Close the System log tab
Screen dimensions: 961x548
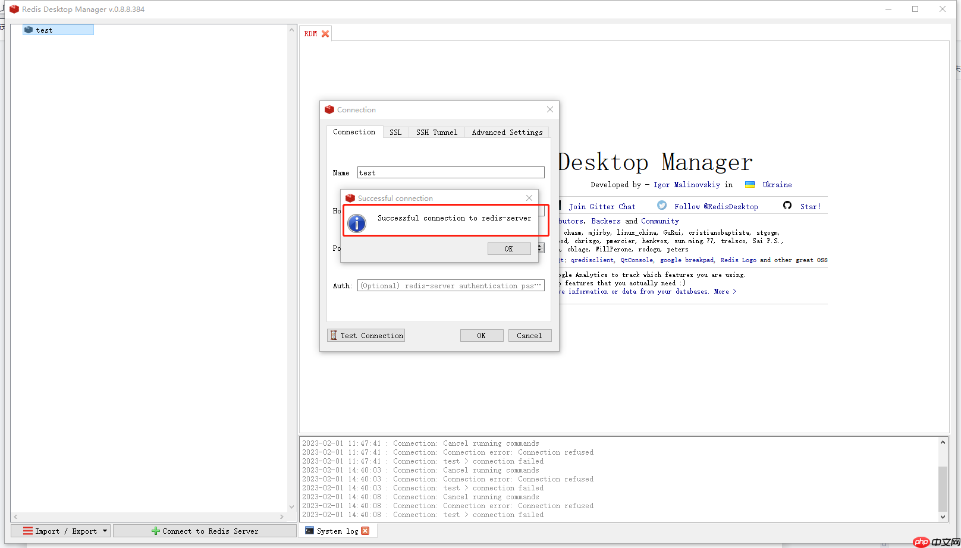point(365,531)
